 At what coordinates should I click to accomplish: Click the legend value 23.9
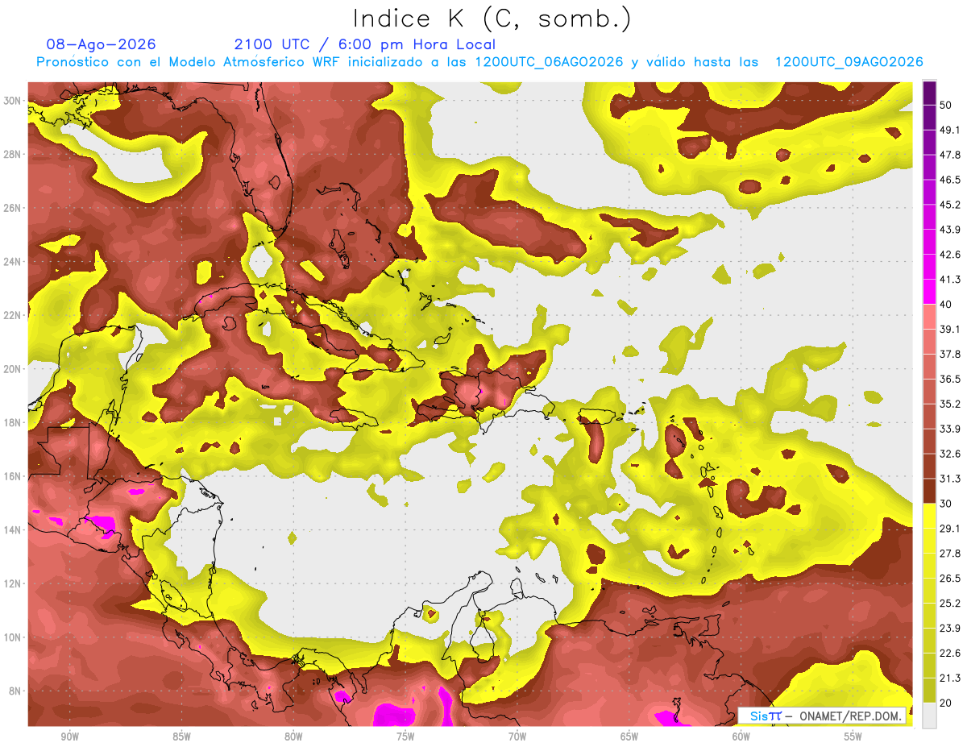pos(950,628)
